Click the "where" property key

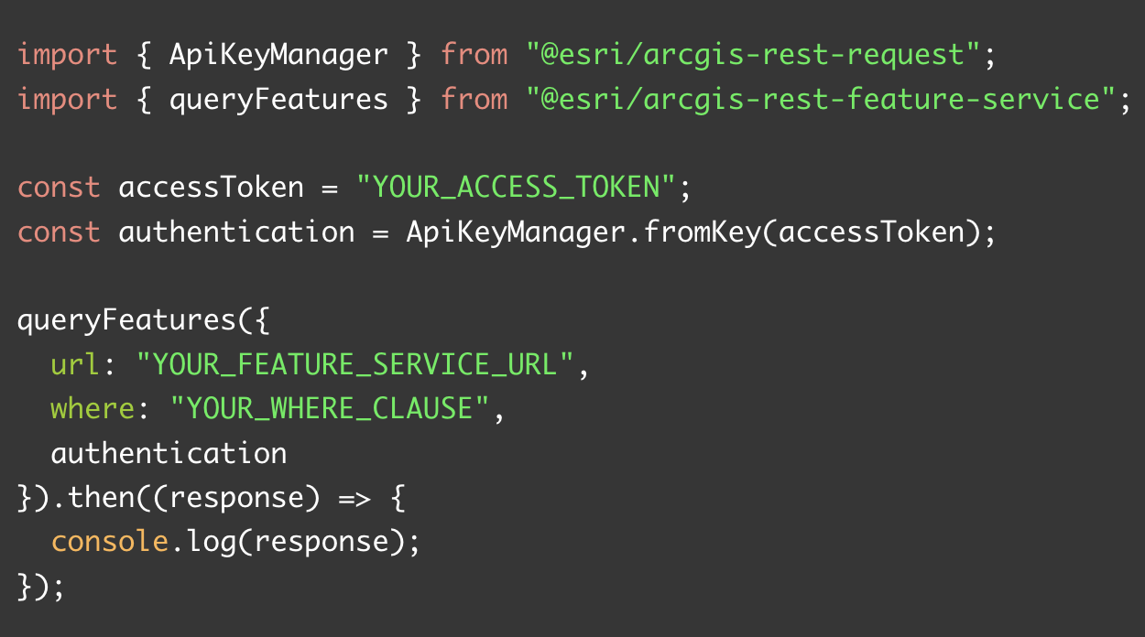tap(93, 409)
